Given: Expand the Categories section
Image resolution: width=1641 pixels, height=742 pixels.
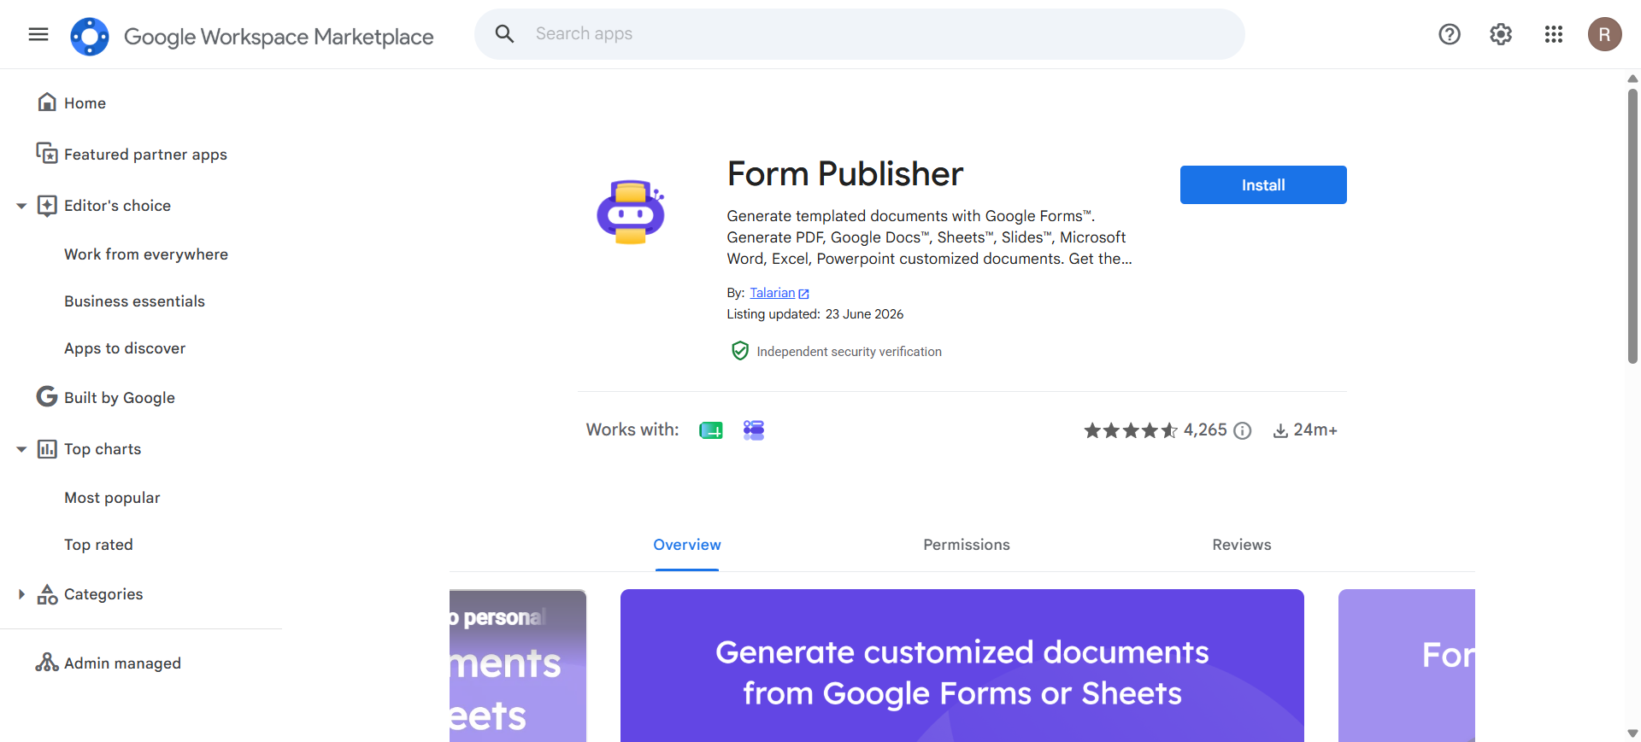Looking at the screenshot, I should click(x=21, y=594).
